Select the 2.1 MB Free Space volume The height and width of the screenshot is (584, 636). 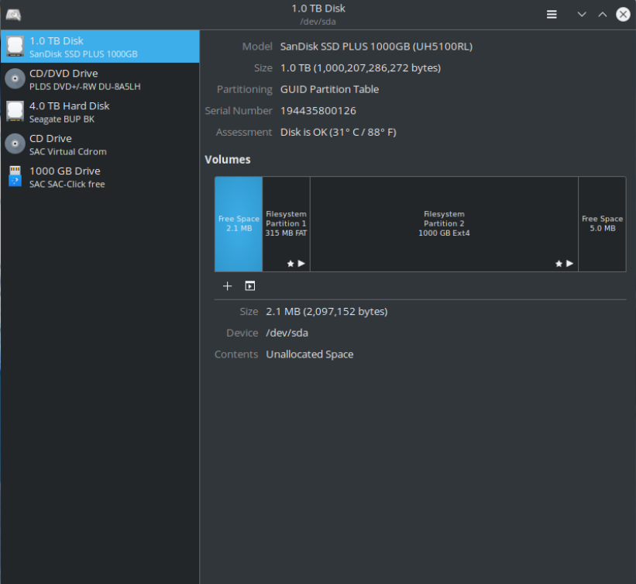tap(239, 224)
